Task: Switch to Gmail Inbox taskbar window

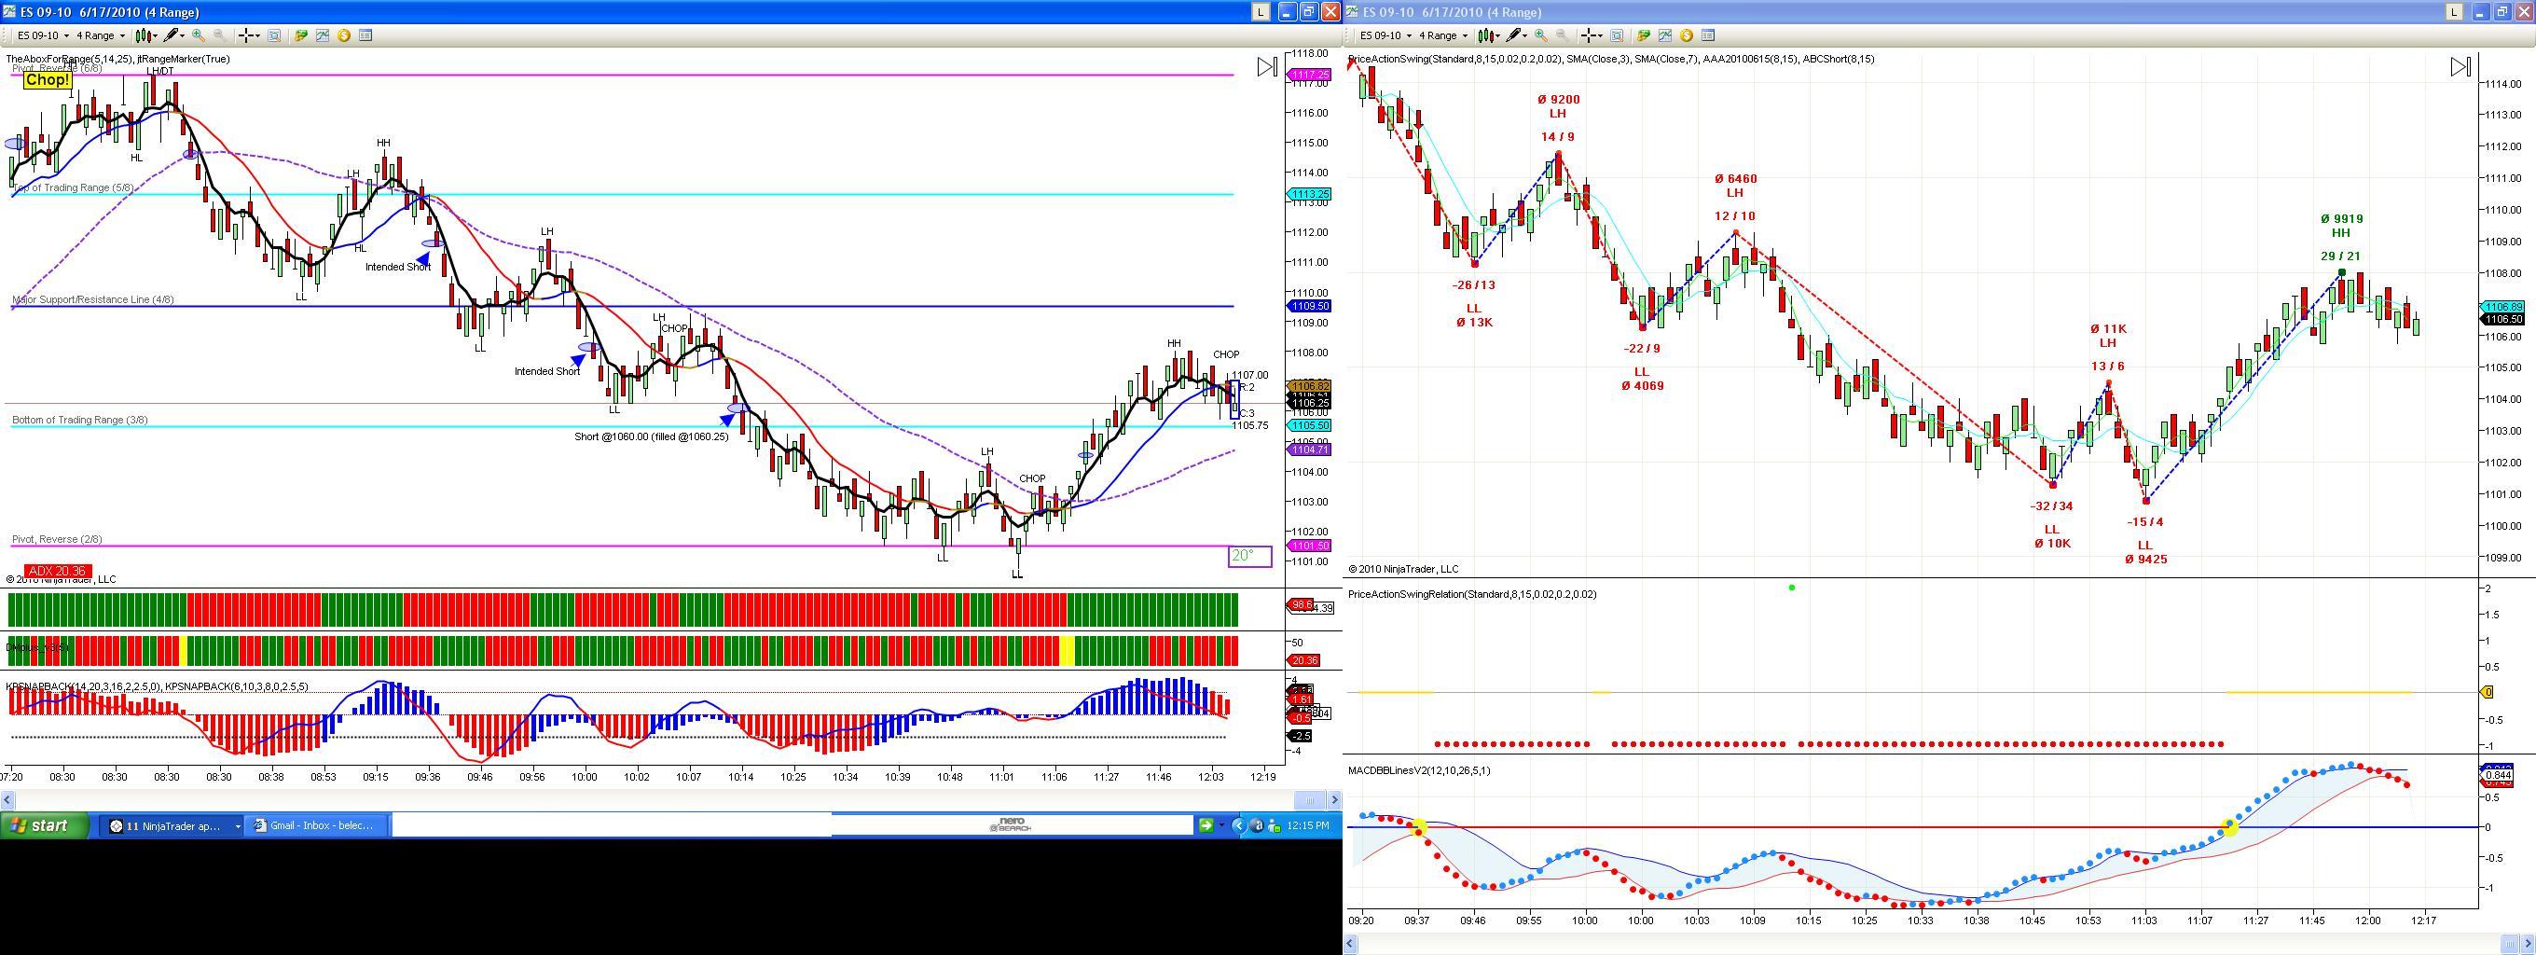Action: pos(317,825)
